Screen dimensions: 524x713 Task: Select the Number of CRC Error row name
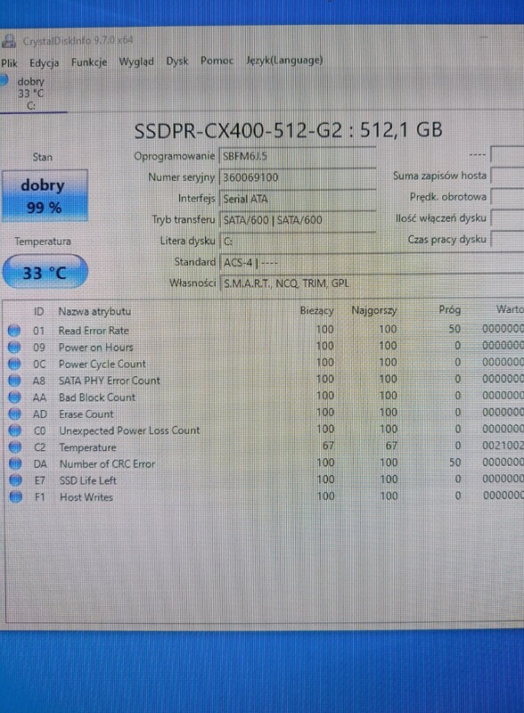click(107, 463)
